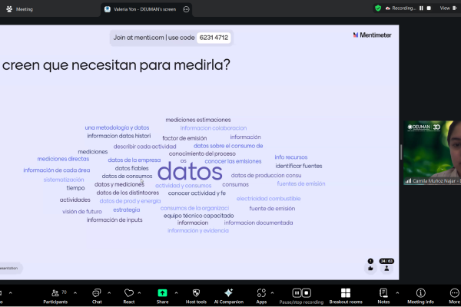This screenshot has width=461, height=307.
Task: Click 'mediciones estimaciones' in the cloud
Action: [x=198, y=120]
